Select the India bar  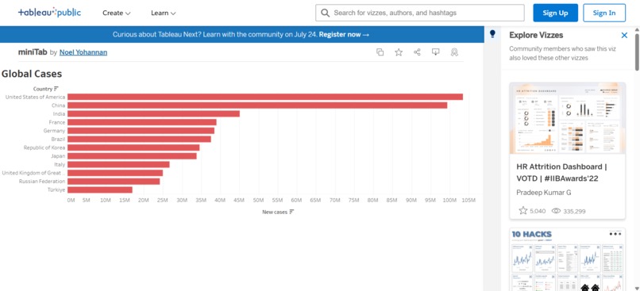[x=153, y=113]
